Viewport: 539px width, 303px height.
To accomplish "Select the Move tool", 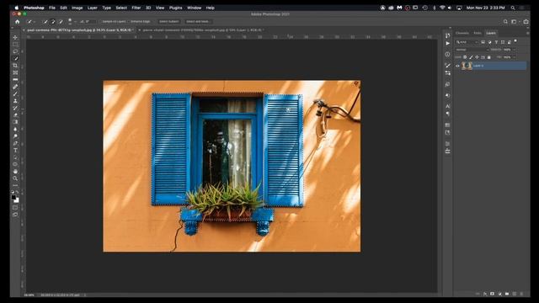I will 15,37.
